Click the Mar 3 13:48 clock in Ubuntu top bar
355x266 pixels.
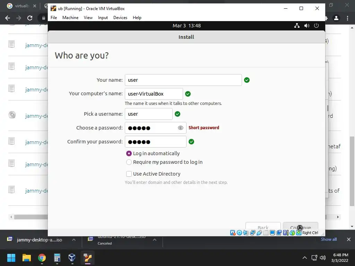[187, 26]
